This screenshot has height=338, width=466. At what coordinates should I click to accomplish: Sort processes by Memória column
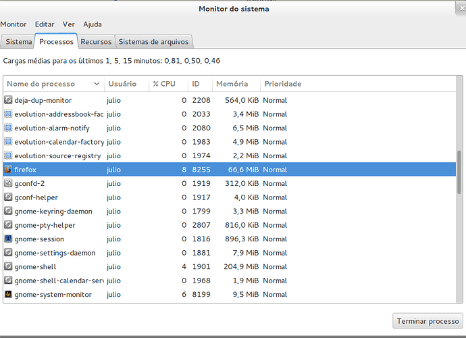(236, 84)
